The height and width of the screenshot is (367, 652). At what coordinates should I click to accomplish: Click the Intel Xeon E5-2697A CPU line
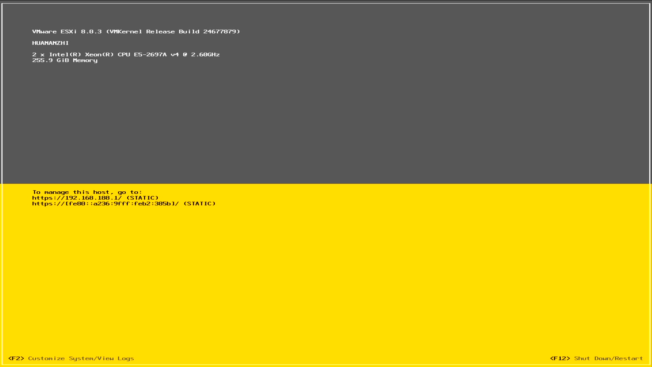coord(126,54)
